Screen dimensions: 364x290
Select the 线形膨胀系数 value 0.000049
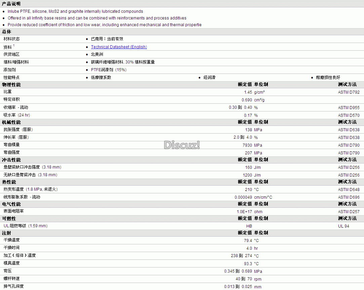pos(243,197)
